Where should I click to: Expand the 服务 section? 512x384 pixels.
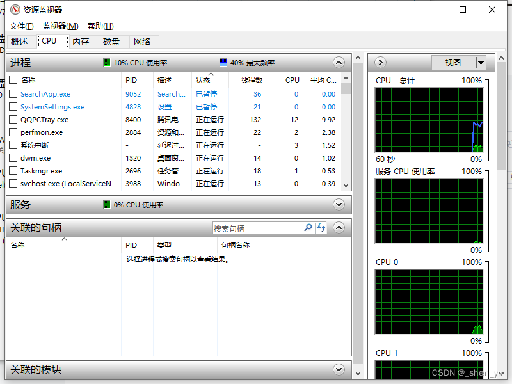pos(339,205)
